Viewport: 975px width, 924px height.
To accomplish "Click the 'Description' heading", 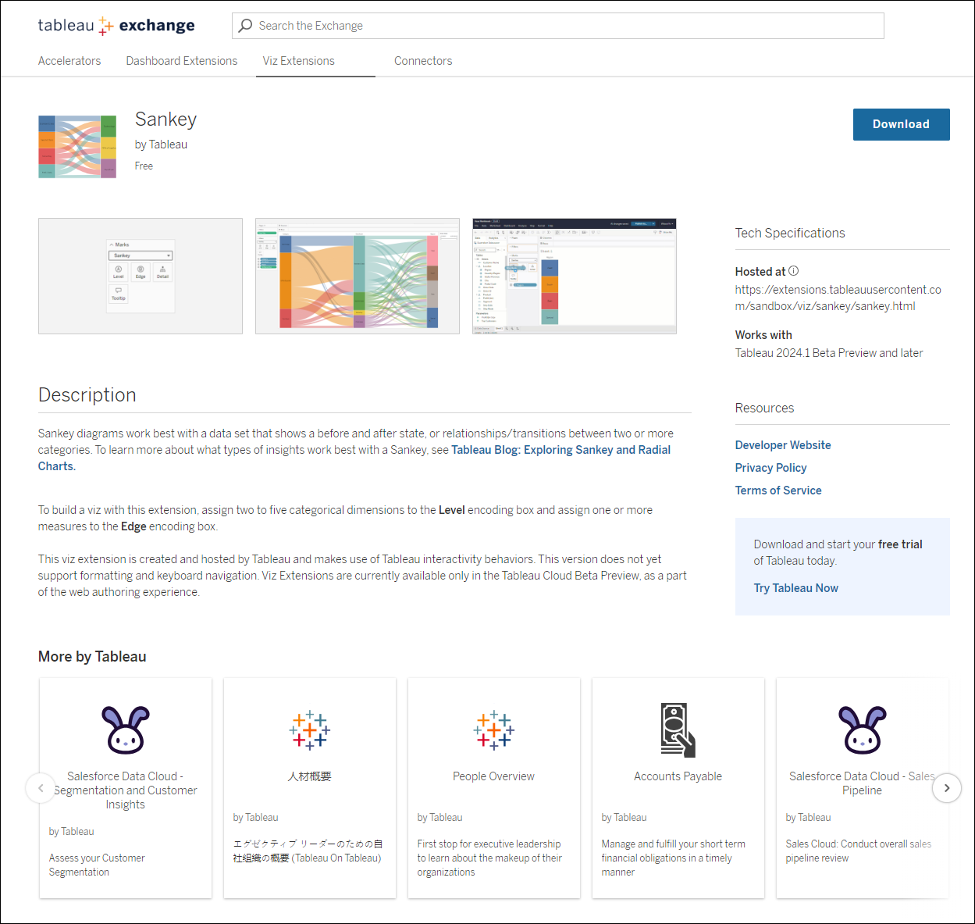I will coord(87,395).
